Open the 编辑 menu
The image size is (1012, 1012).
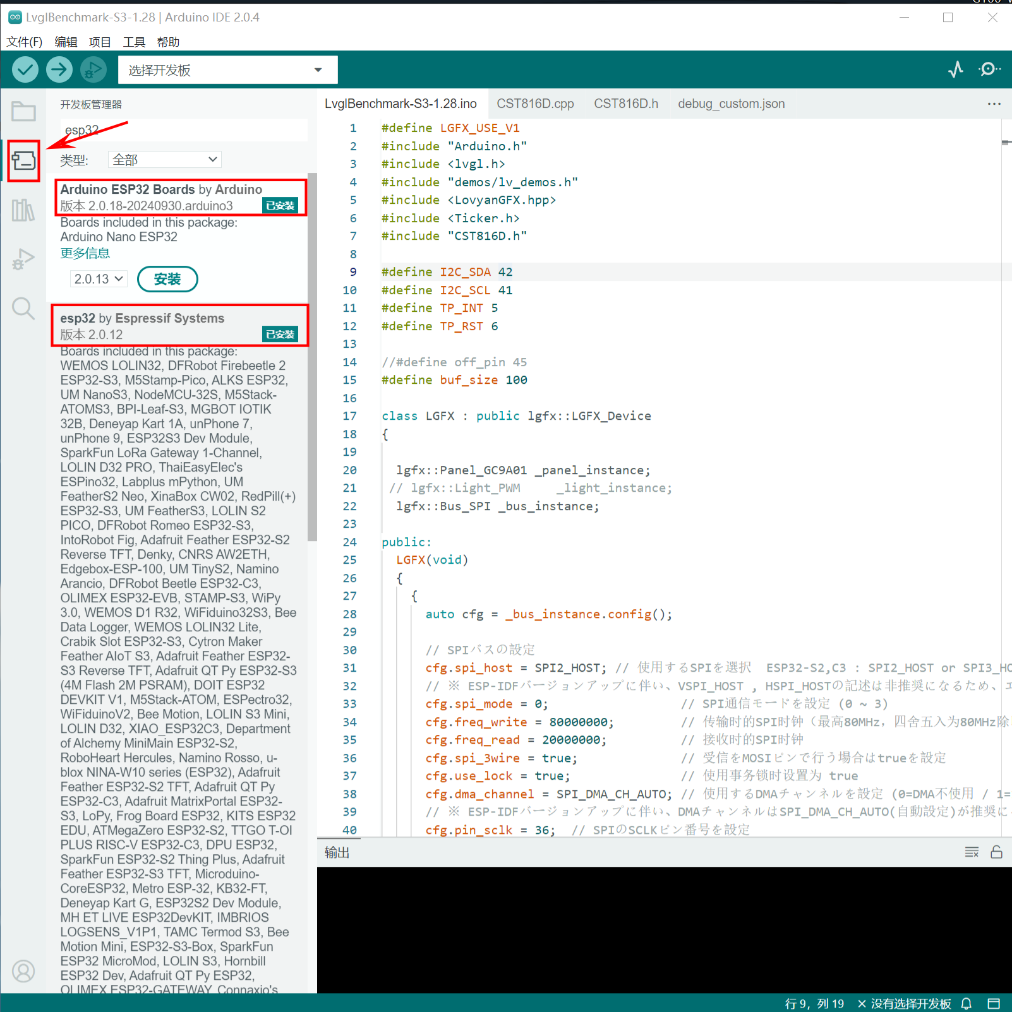pyautogui.click(x=66, y=42)
